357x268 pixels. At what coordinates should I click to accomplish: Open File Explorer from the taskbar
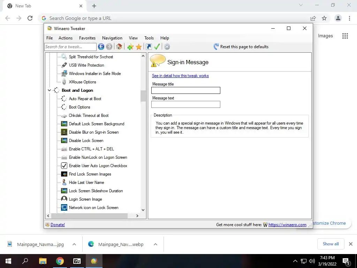click(43, 261)
